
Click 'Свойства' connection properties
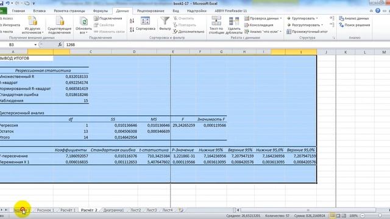coord(104,25)
